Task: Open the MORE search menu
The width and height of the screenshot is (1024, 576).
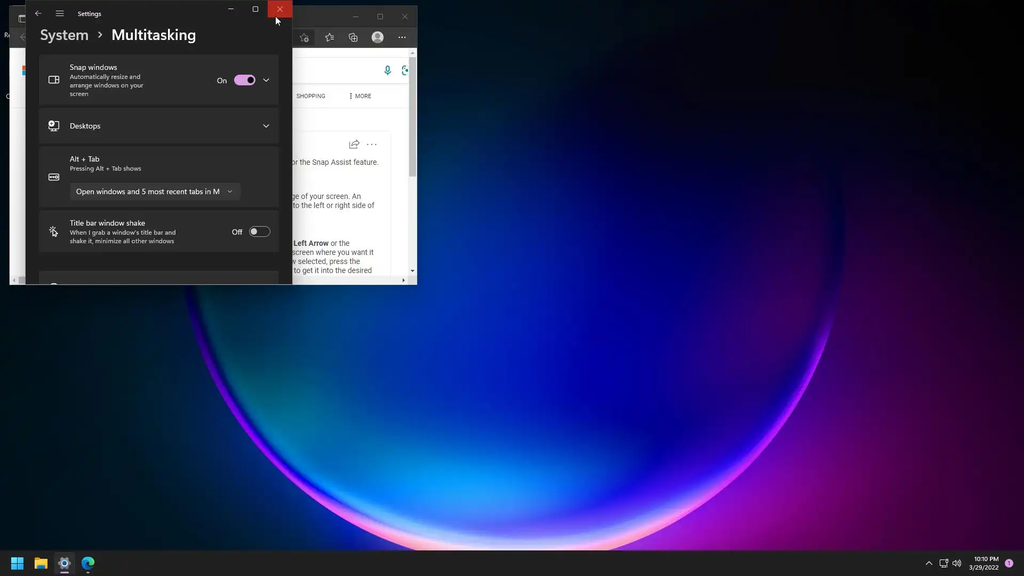Action: point(360,97)
